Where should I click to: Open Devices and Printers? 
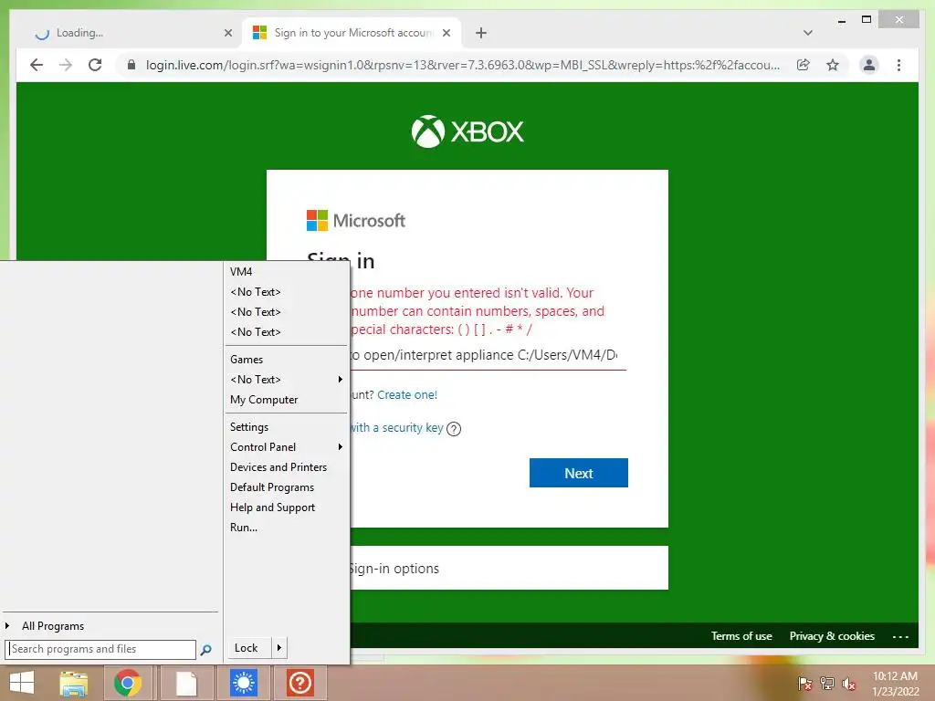tap(287, 466)
